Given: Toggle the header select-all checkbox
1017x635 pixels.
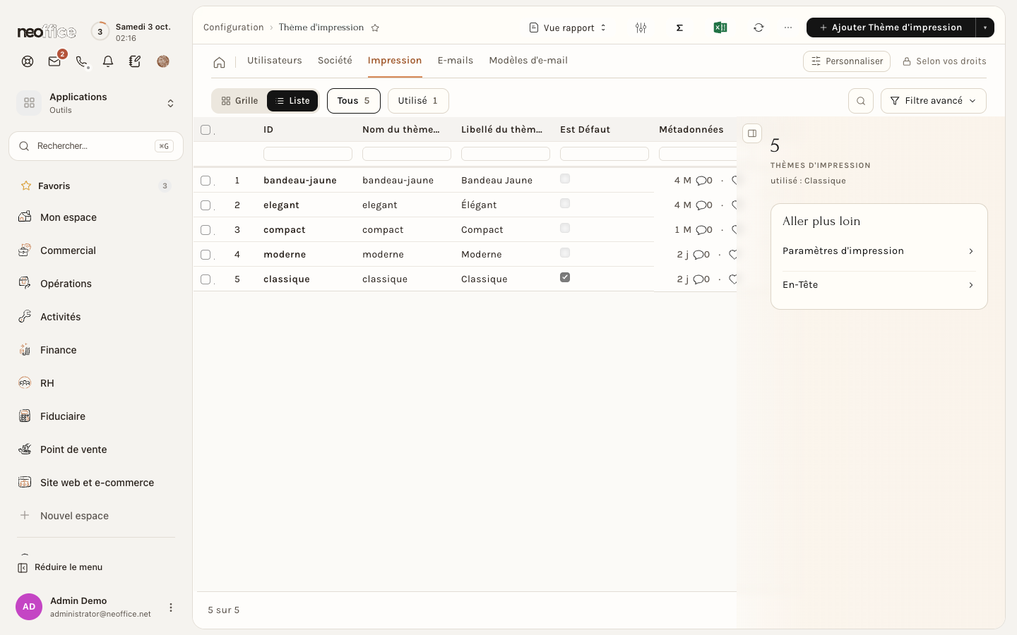Looking at the screenshot, I should [206, 130].
